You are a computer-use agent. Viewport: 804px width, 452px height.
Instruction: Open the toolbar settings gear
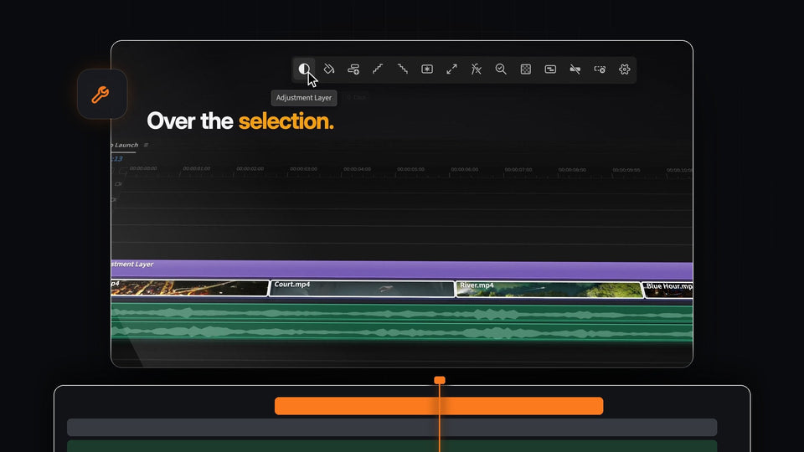[624, 69]
